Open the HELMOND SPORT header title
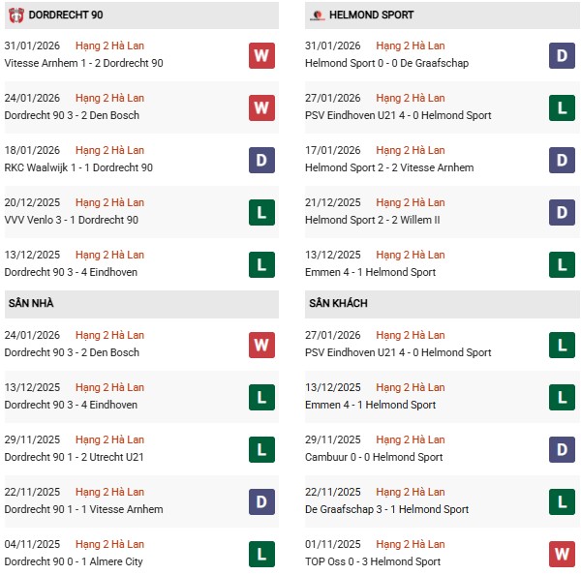 click(371, 15)
